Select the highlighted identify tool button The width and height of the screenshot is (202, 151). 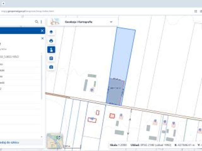(x=51, y=49)
